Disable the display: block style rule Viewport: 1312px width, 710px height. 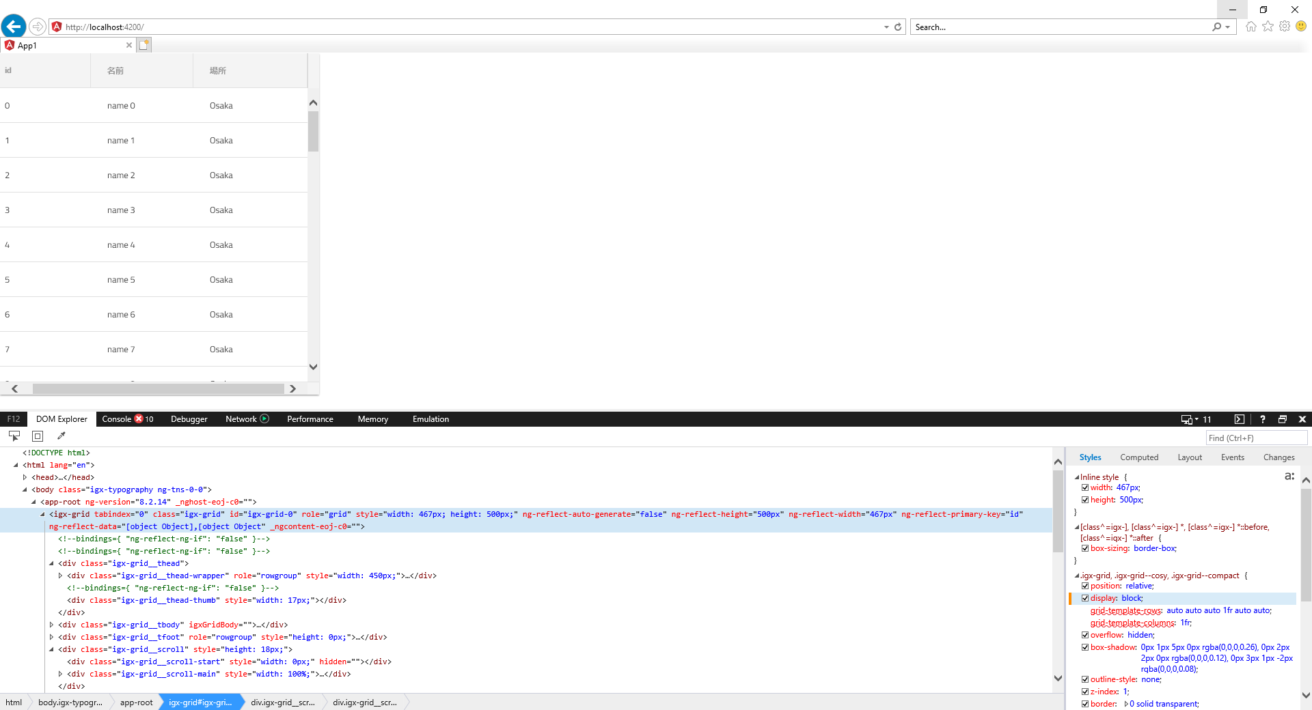click(x=1085, y=598)
